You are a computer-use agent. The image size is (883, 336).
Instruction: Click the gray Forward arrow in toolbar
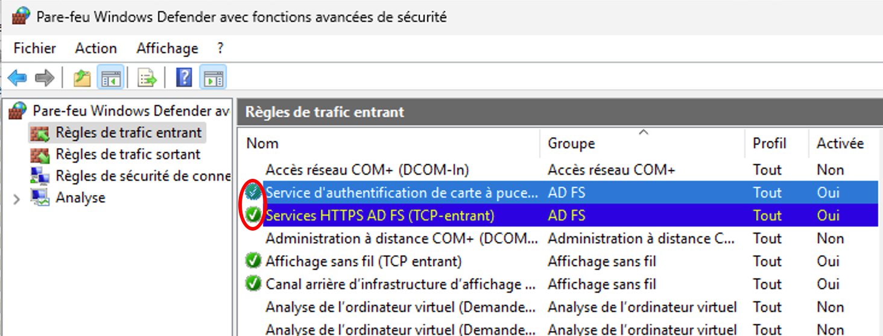pos(45,78)
